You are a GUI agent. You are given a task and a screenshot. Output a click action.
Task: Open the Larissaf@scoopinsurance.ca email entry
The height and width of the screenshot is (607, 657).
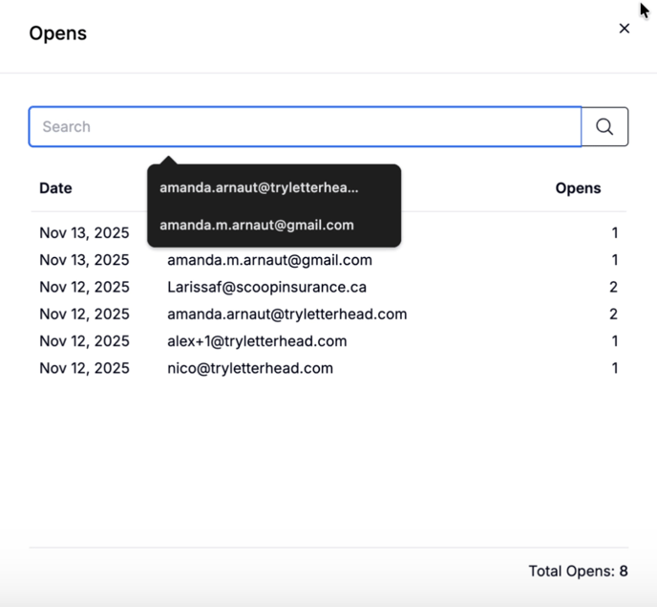click(266, 287)
